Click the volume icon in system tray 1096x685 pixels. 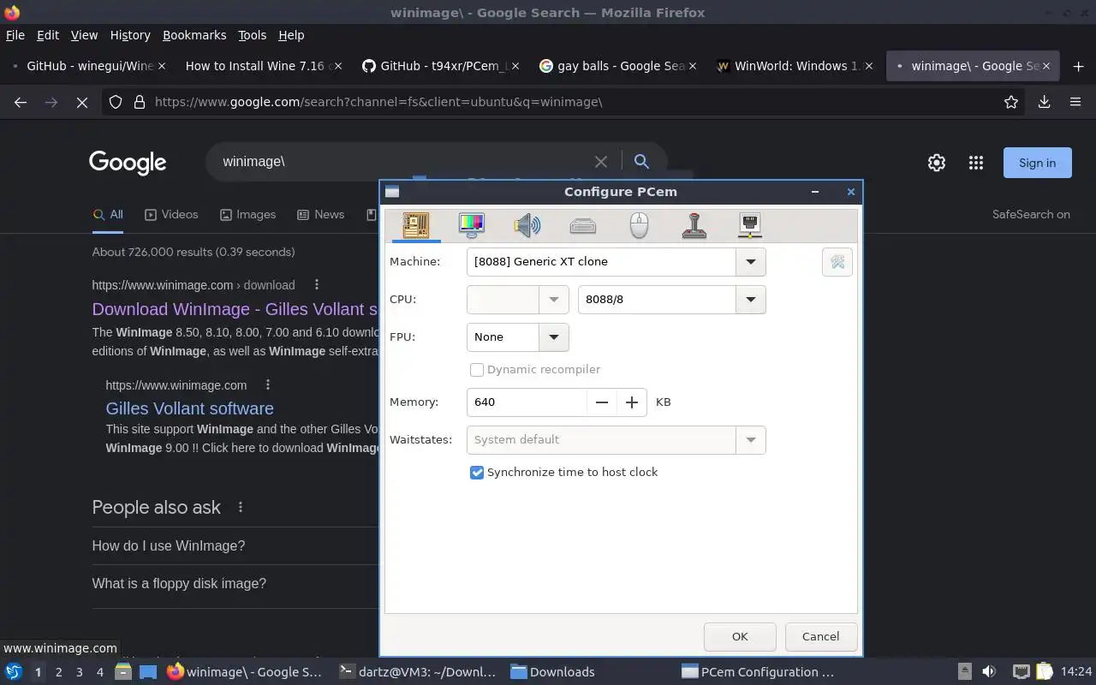click(989, 671)
